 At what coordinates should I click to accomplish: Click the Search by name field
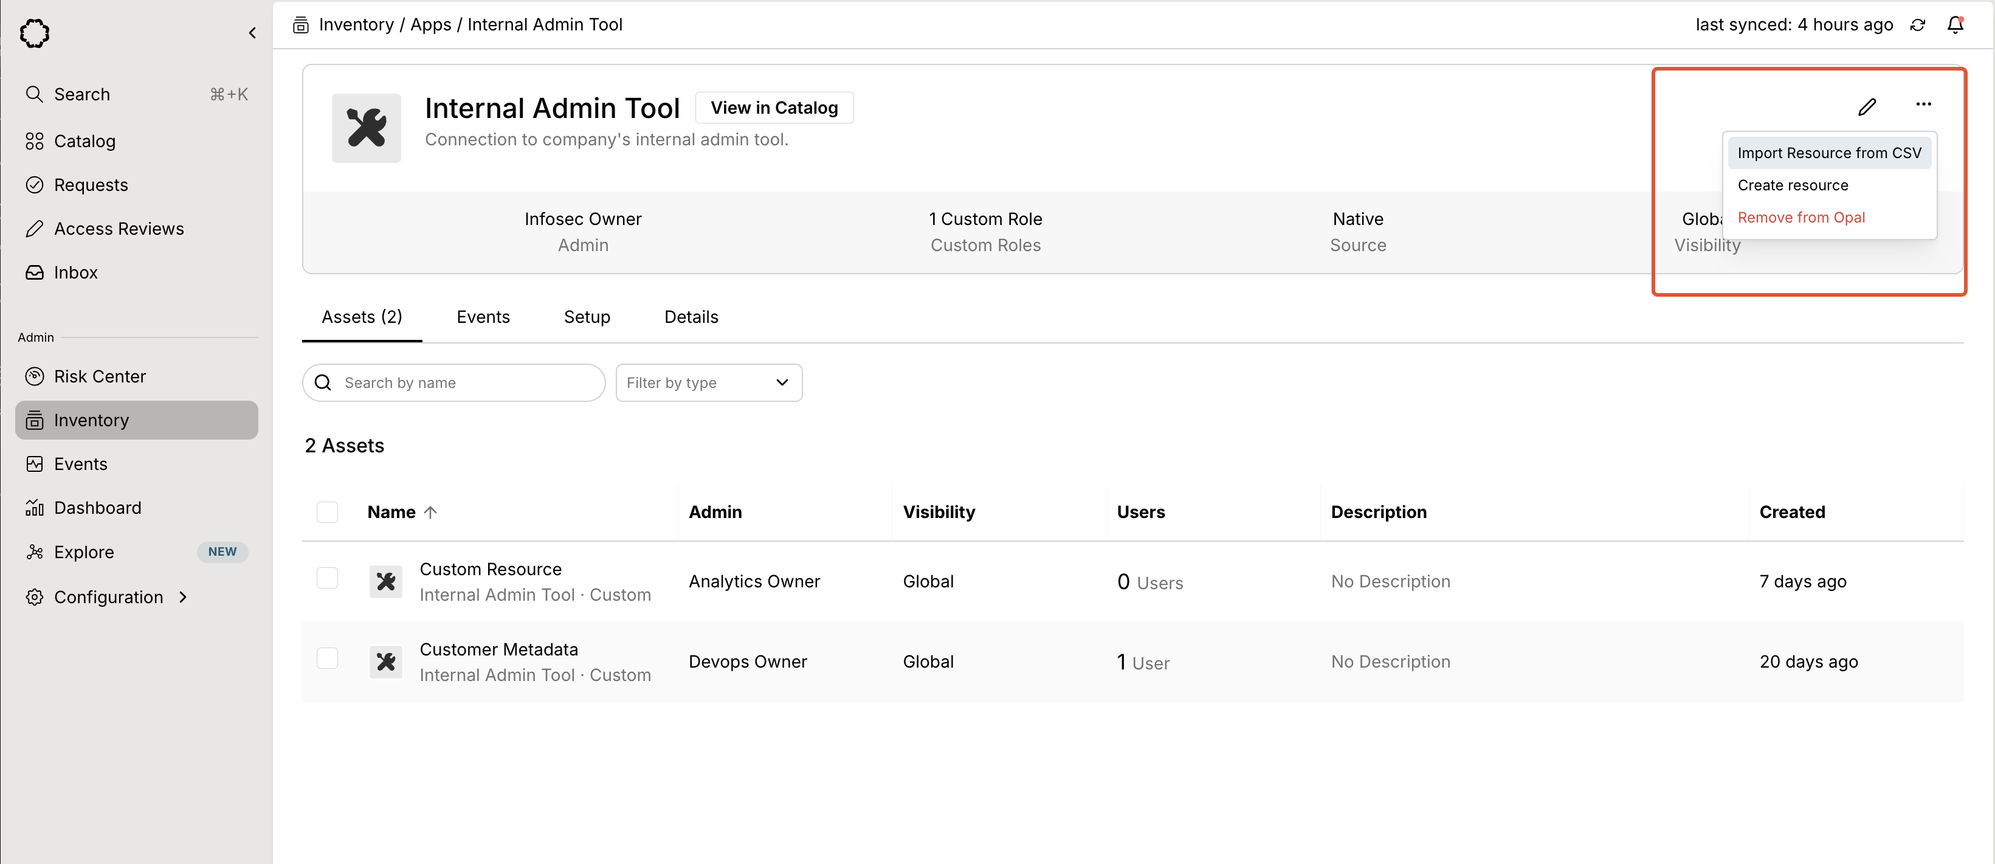click(x=464, y=383)
